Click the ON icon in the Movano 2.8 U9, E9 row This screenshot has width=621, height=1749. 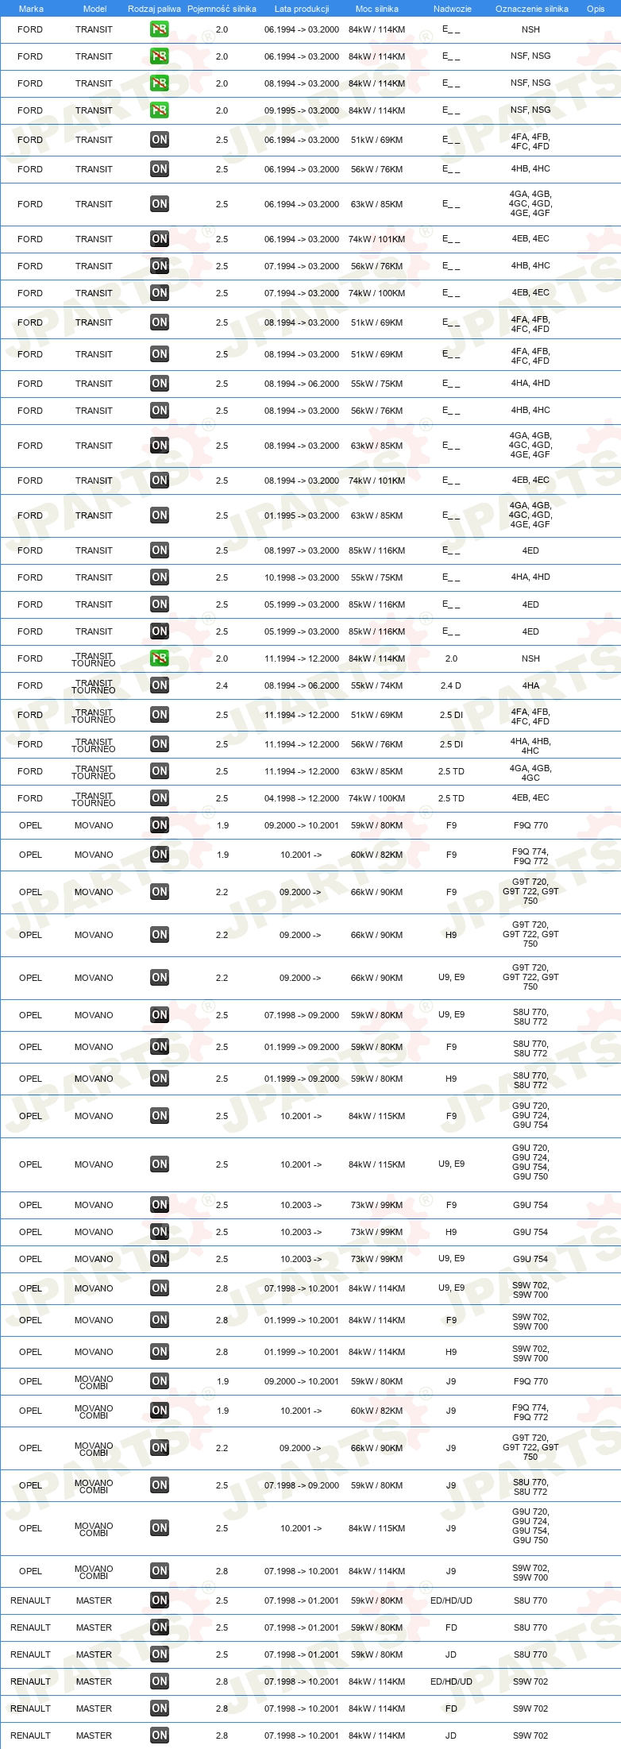pyautogui.click(x=160, y=1288)
